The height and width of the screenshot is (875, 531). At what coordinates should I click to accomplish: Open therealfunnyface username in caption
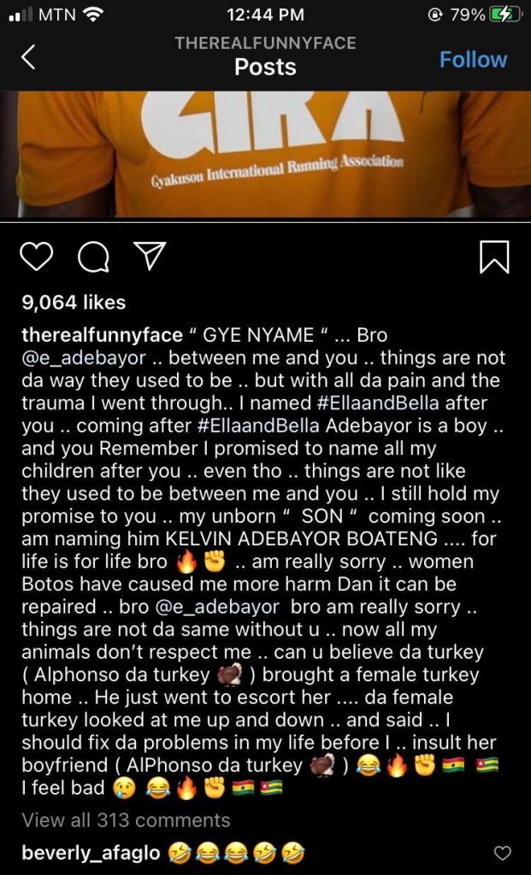[102, 335]
